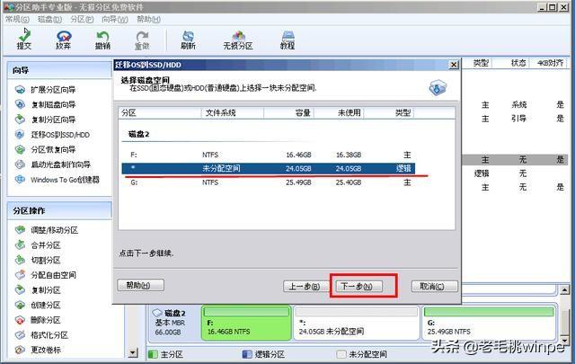
Task: Click the 分区操作 panel header
Action: [59, 210]
